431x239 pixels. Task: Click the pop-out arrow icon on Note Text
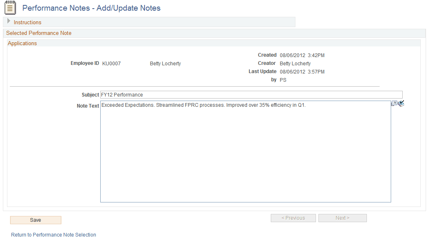click(394, 103)
